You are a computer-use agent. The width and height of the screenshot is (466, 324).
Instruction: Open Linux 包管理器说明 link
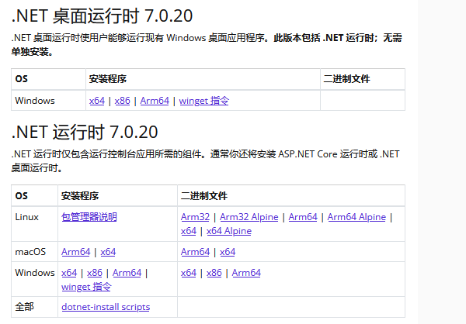tap(89, 217)
